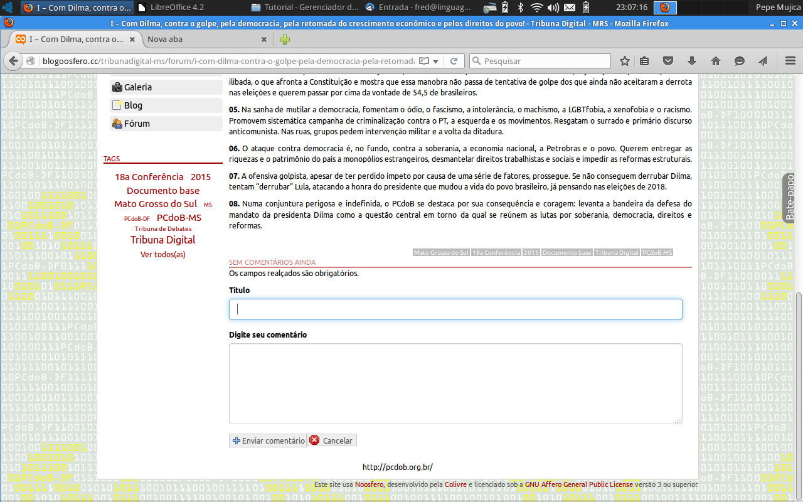Close the Nova aba tab

264,40
